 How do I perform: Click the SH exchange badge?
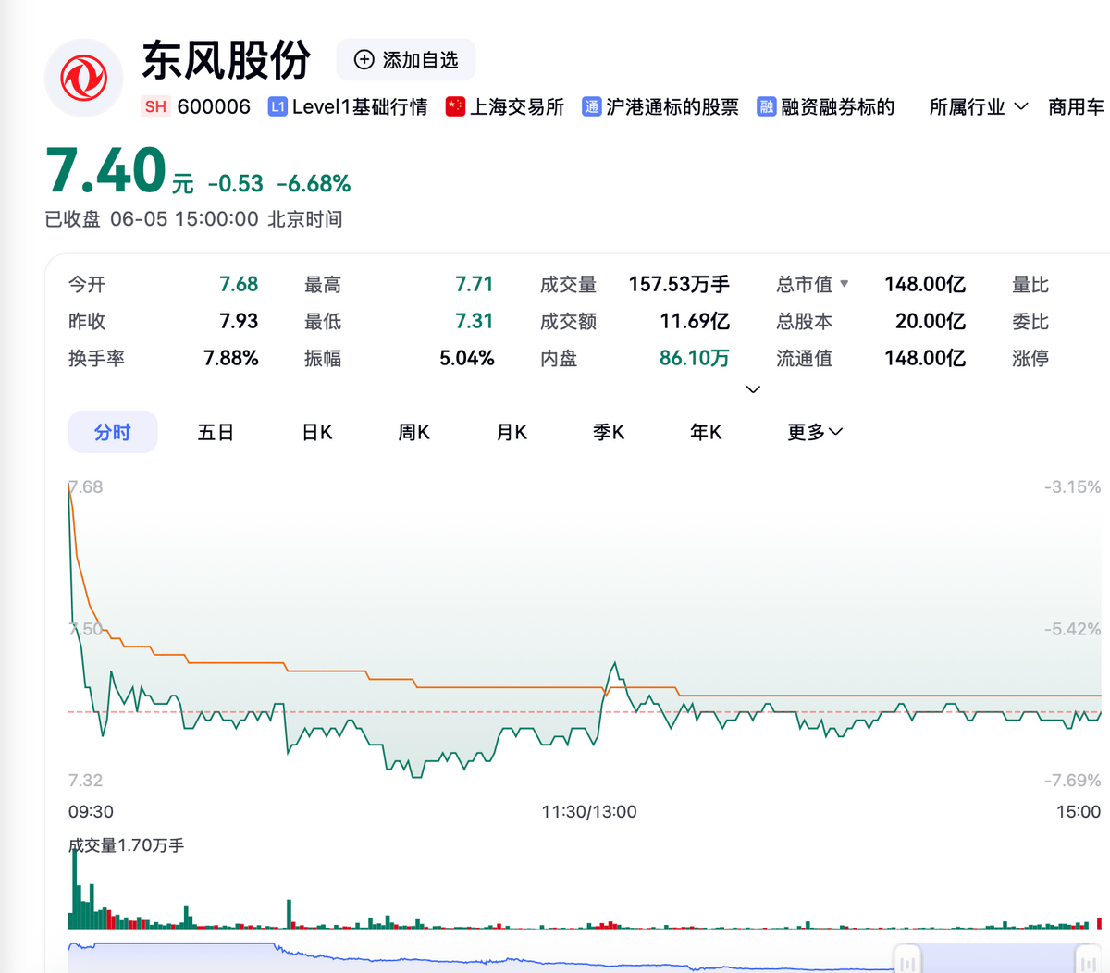[x=155, y=106]
